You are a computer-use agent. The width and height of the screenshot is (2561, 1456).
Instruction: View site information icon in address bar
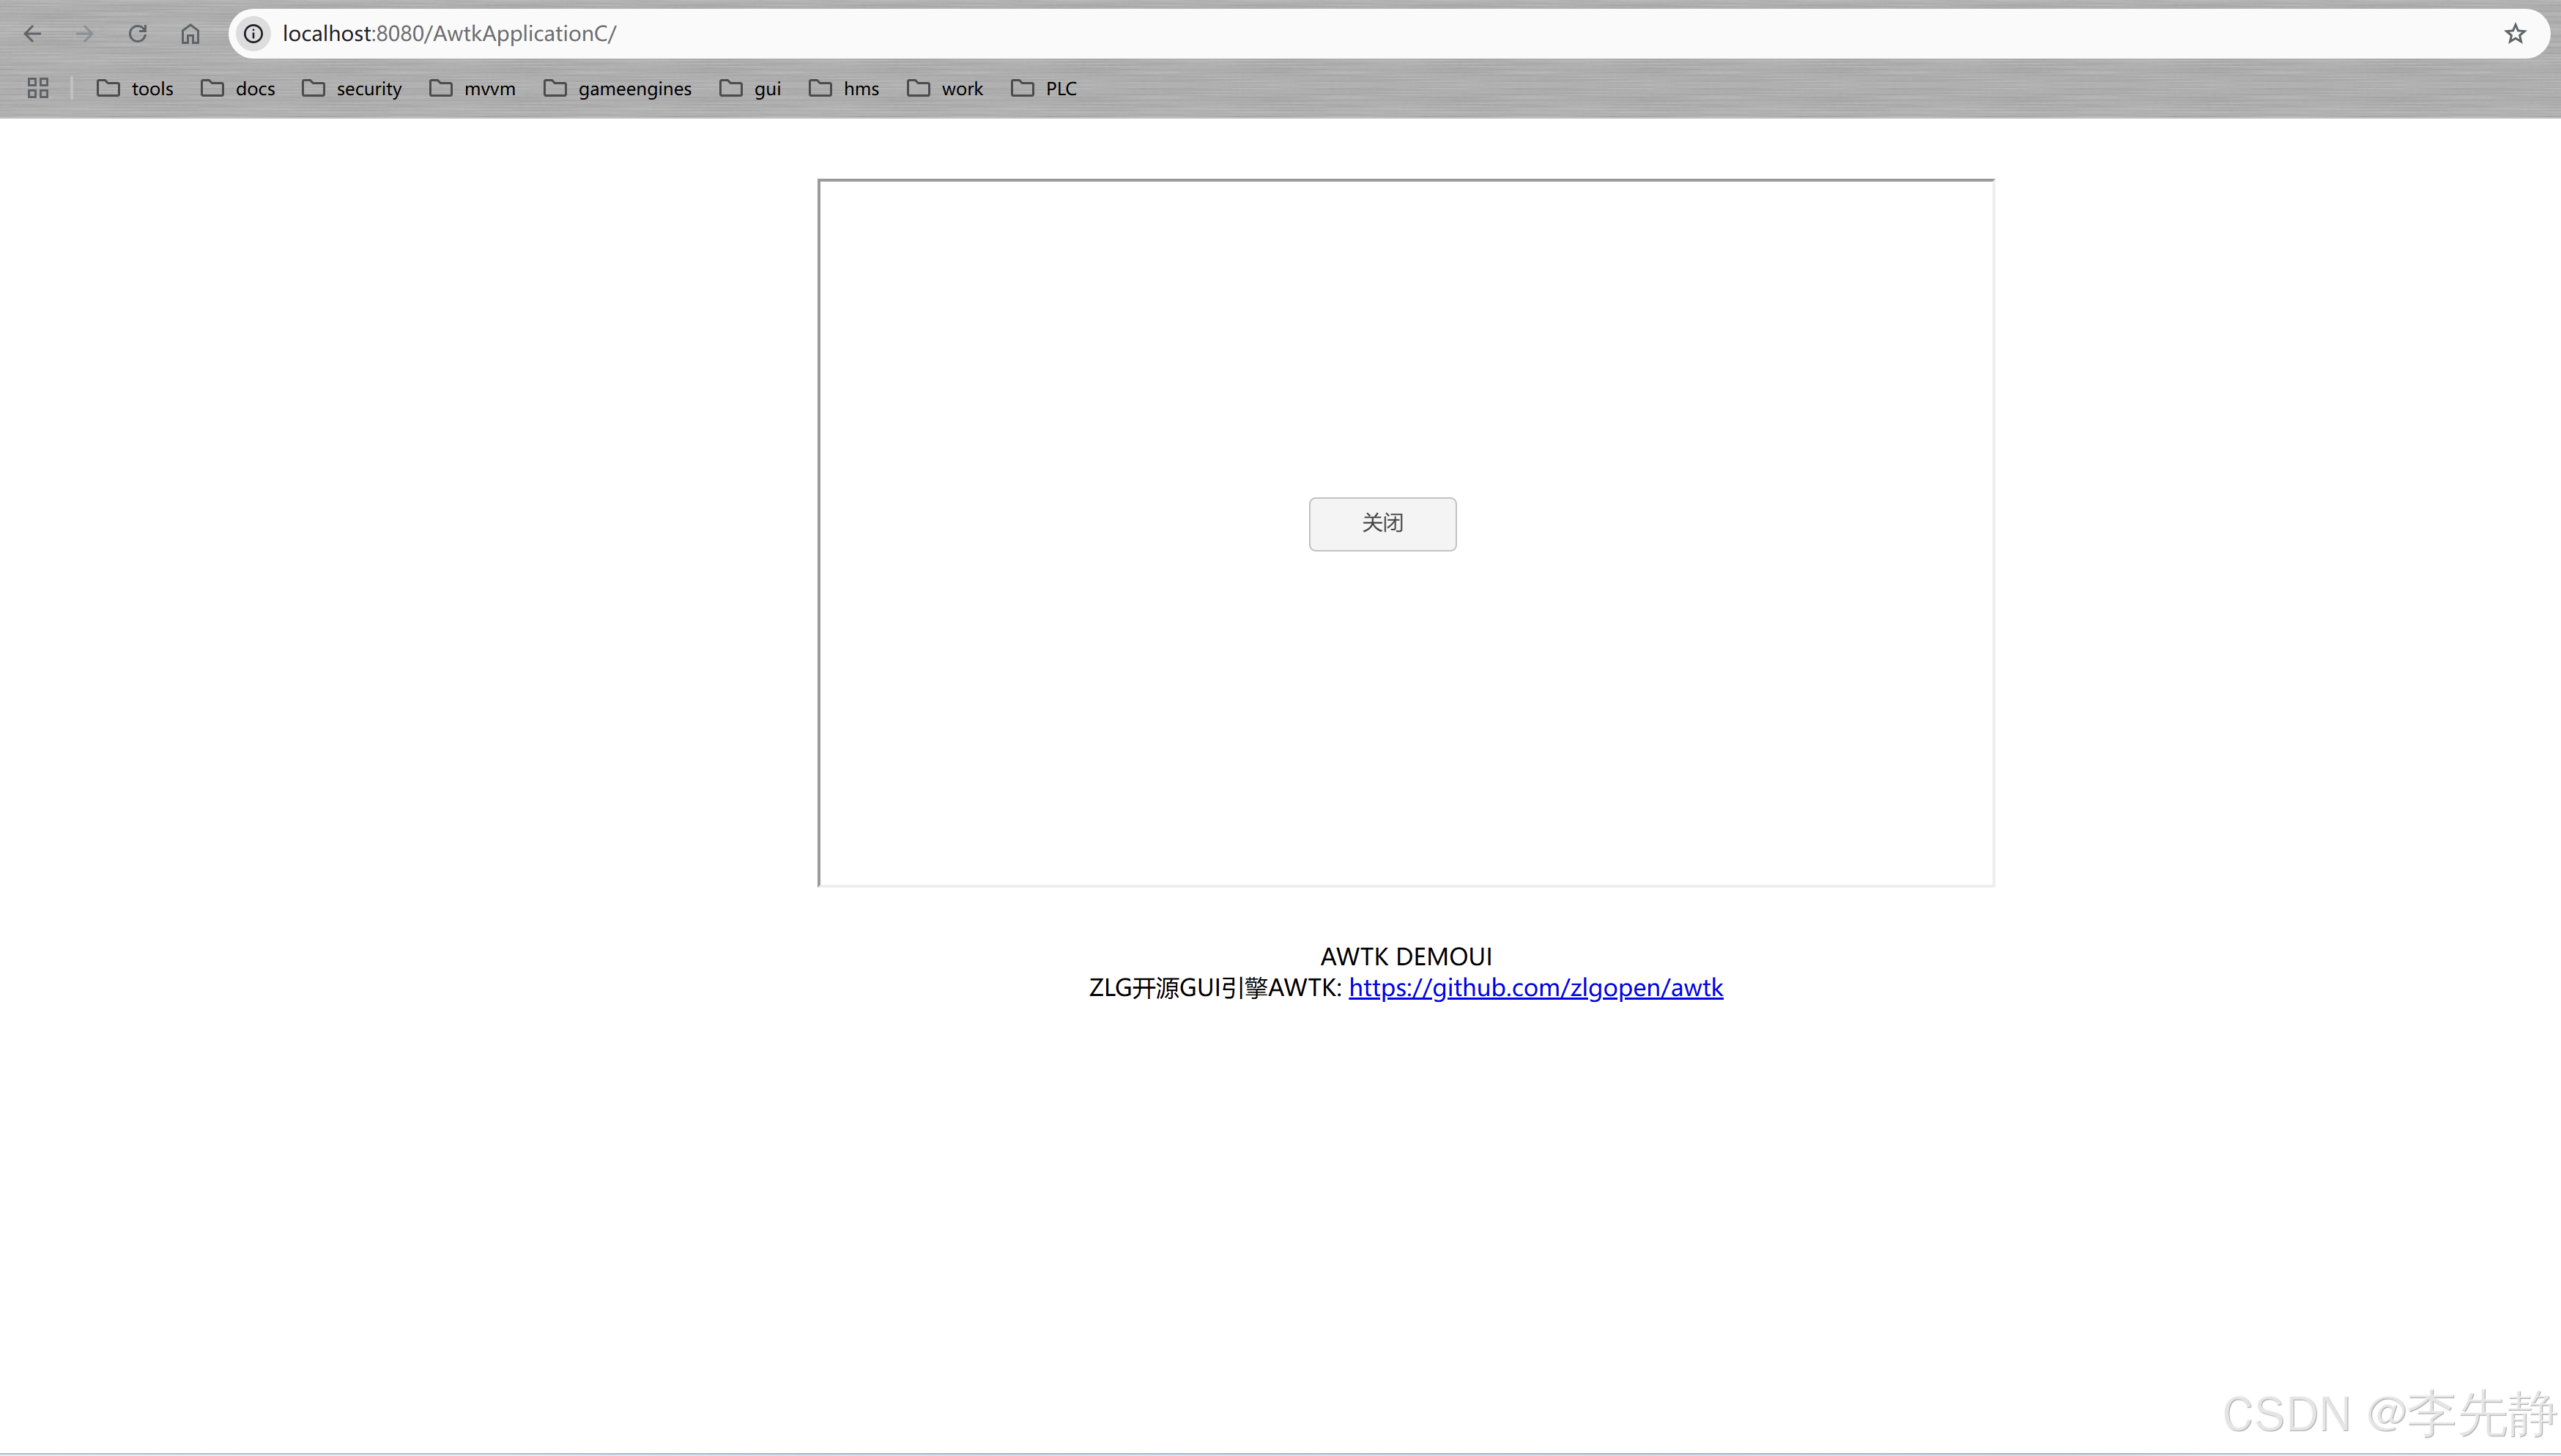pos(254,34)
